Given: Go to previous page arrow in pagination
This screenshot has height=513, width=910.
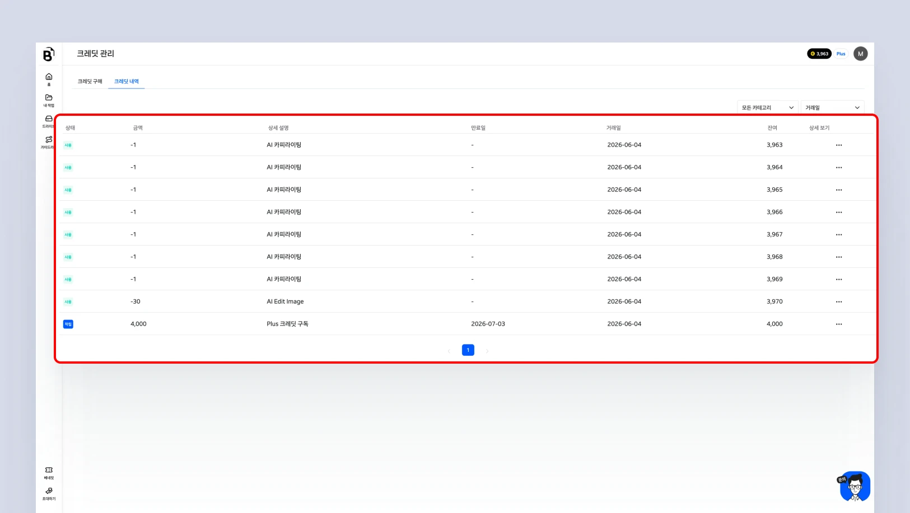Looking at the screenshot, I should [449, 351].
